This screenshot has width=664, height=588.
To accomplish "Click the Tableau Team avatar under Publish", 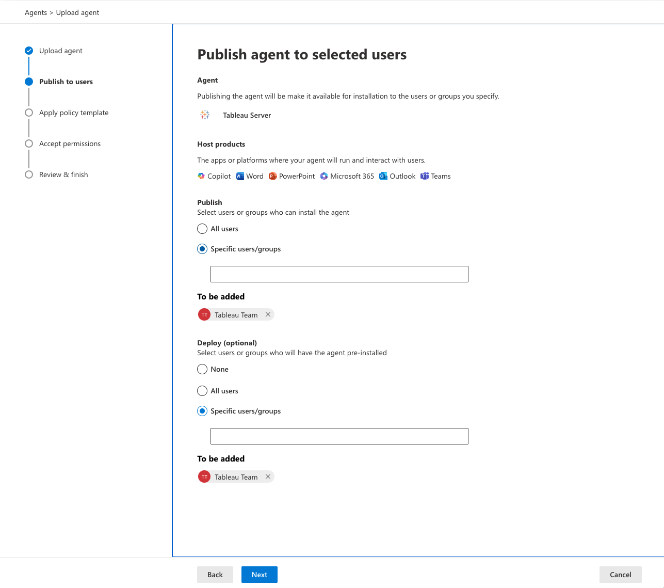I will coord(204,314).
